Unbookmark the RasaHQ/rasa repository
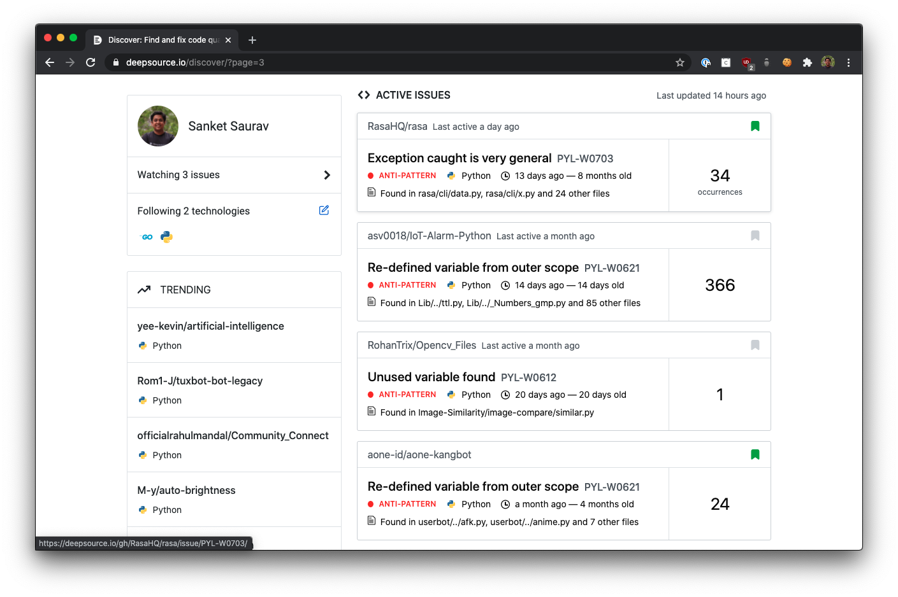The image size is (898, 597). 755,125
